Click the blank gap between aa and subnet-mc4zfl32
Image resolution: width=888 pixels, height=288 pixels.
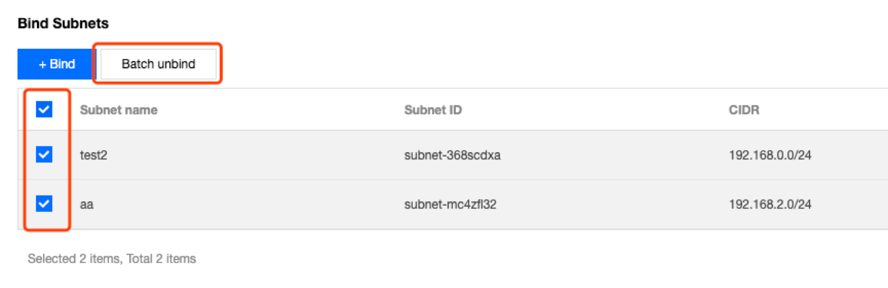(246, 204)
